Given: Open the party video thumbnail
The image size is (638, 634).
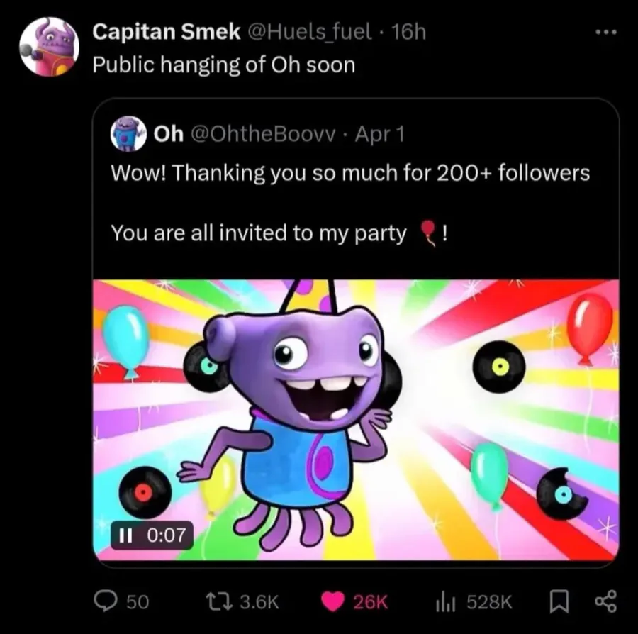Looking at the screenshot, I should pyautogui.click(x=355, y=418).
